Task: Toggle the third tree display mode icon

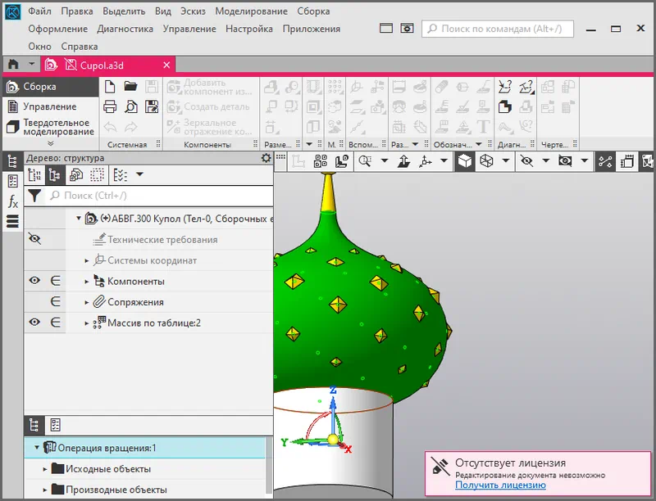Action: coord(76,175)
